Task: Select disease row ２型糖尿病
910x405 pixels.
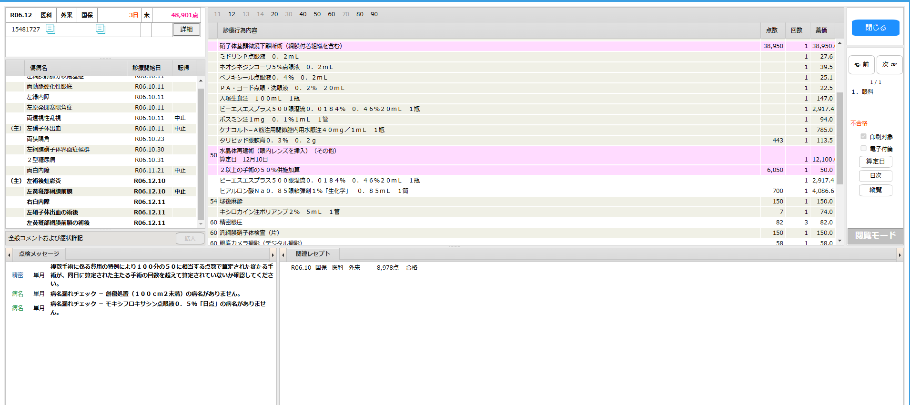Action: [x=101, y=160]
